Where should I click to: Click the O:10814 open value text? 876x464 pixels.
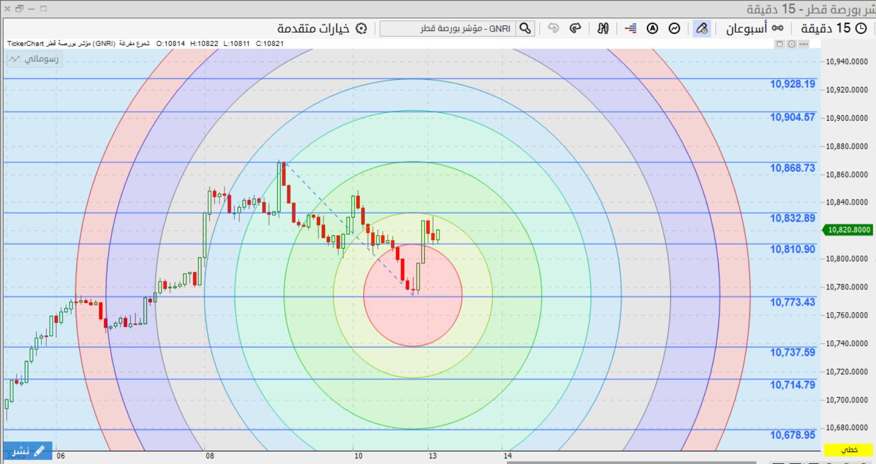(x=171, y=44)
